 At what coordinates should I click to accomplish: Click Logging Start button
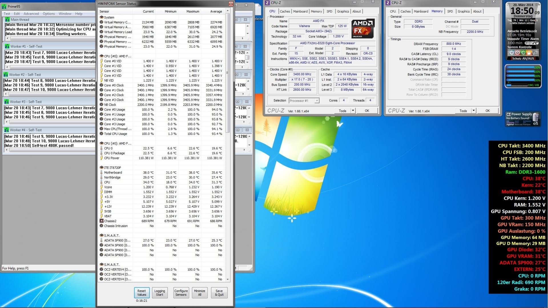pyautogui.click(x=160, y=293)
